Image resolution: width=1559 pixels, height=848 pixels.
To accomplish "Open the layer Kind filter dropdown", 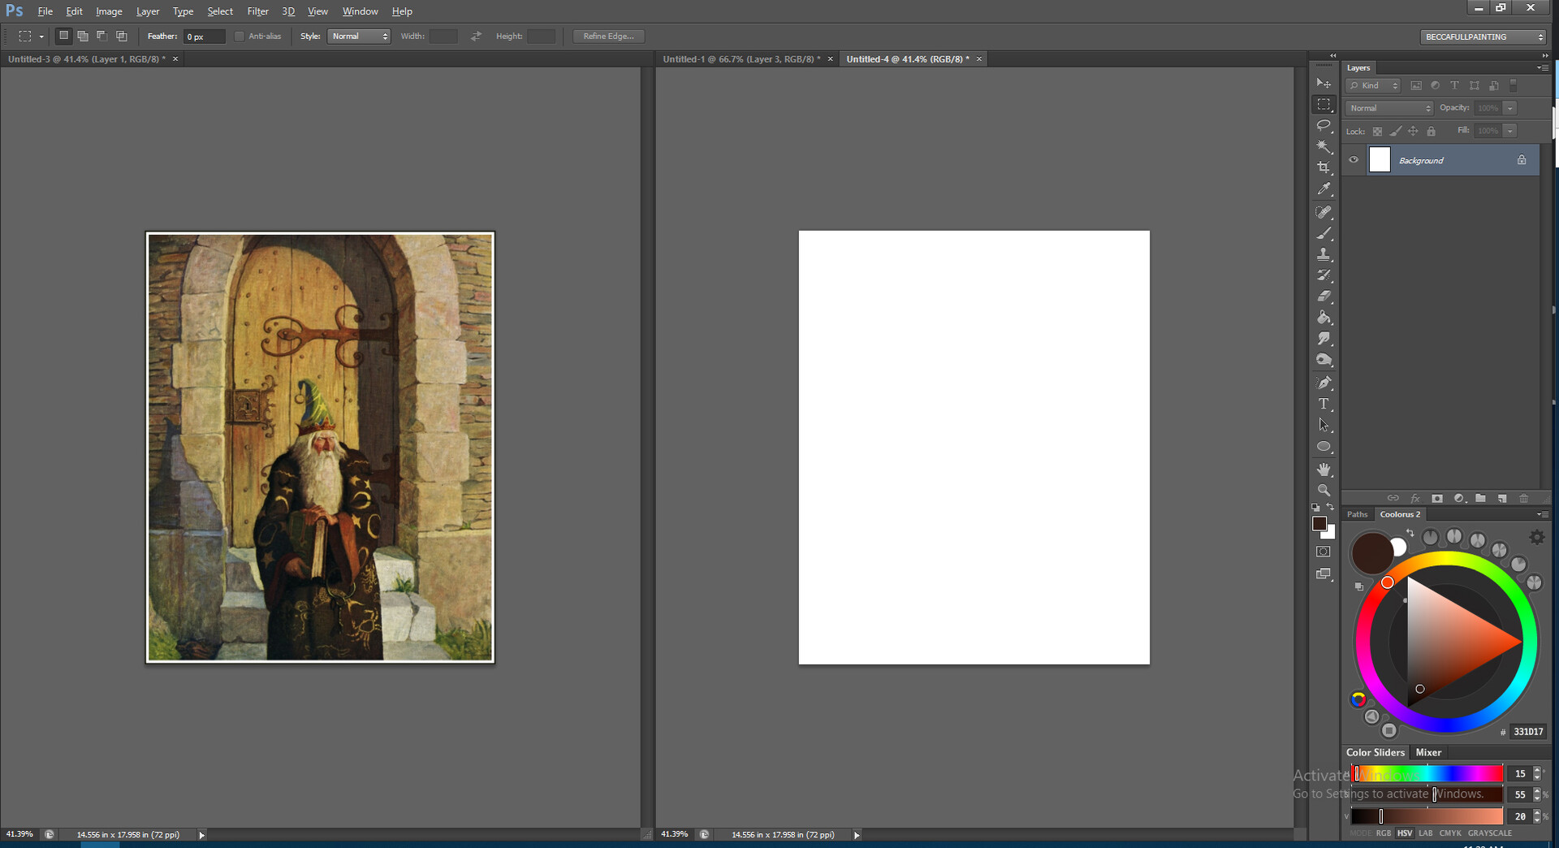I will tap(1373, 85).
